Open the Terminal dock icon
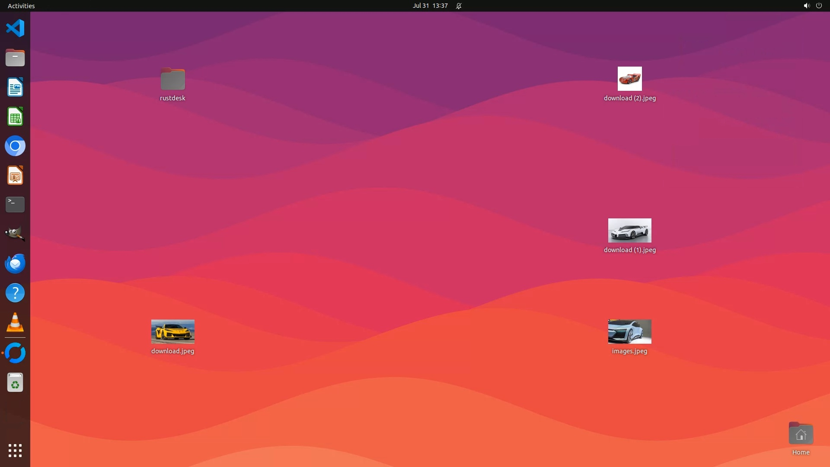The height and width of the screenshot is (467, 830). (15, 205)
